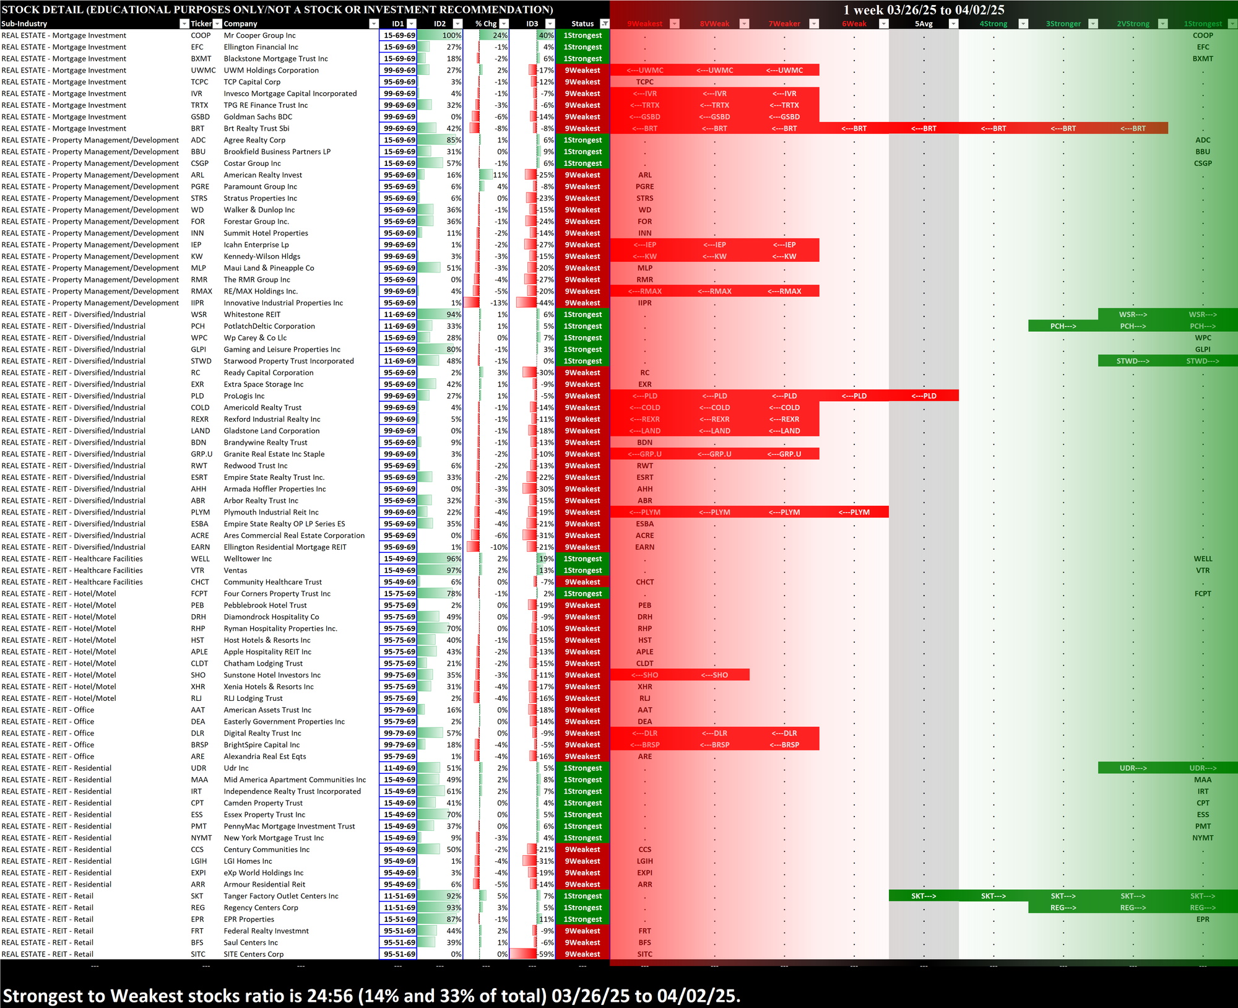1238x1008 pixels.
Task: Select the Welltower Inc status cell
Action: [x=582, y=558]
